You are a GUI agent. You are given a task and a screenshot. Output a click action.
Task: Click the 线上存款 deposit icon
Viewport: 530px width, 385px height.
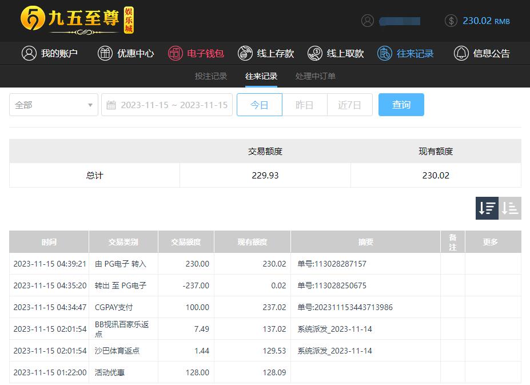[x=245, y=53]
